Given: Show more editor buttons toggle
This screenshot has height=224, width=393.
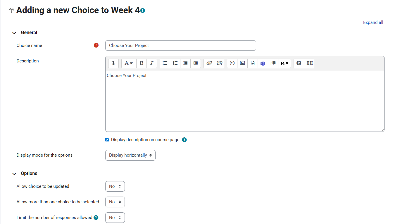Looking at the screenshot, I should click(x=113, y=63).
